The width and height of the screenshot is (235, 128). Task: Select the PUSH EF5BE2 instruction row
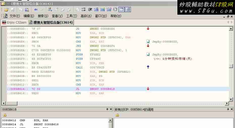click(x=118, y=54)
